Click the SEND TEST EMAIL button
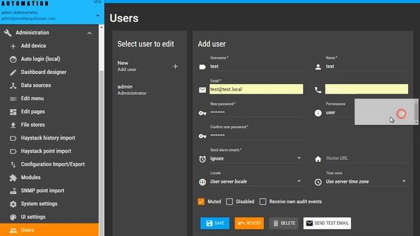The height and width of the screenshot is (236, 420). point(327,223)
